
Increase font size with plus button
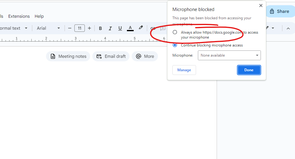(x=89, y=28)
